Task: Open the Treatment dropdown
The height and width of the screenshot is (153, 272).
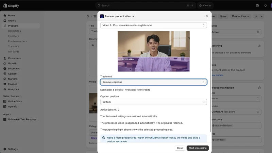Action: pos(154,82)
